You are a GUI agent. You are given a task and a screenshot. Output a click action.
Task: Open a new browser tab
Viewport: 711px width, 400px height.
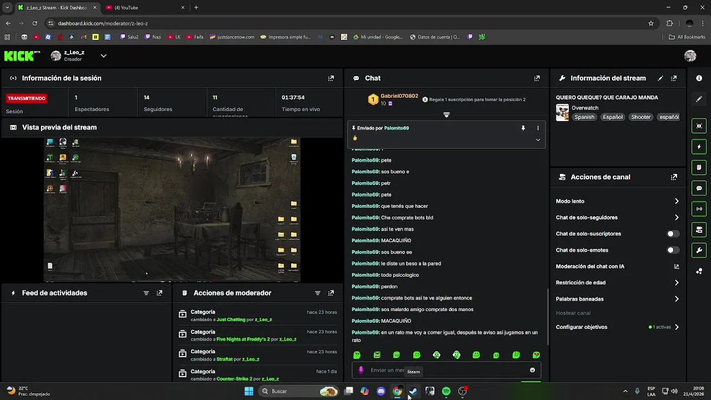pyautogui.click(x=196, y=8)
